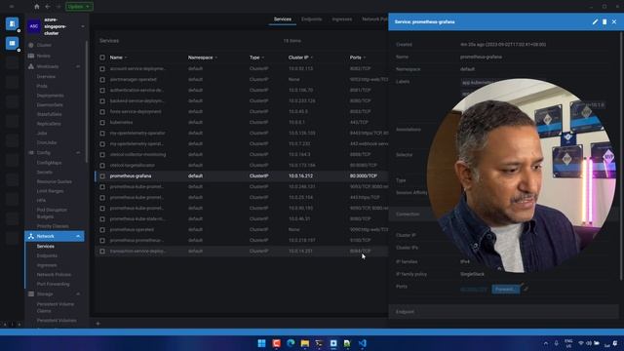Tick checkbox for account-service-deployment row
Image resolution: width=624 pixels, height=351 pixels.
pos(102,69)
